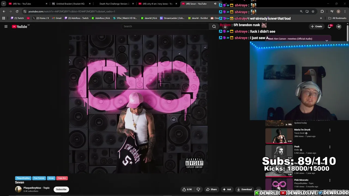
Task: Click the red Copy ALL tag
Action: [62, 178]
